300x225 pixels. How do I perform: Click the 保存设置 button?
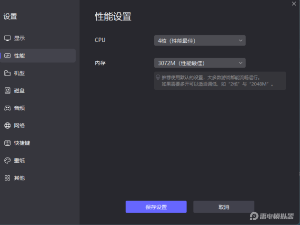point(156,206)
